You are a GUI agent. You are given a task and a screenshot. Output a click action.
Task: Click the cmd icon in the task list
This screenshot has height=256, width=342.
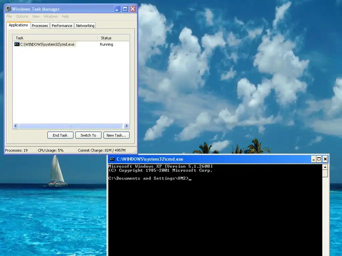[x=17, y=44]
